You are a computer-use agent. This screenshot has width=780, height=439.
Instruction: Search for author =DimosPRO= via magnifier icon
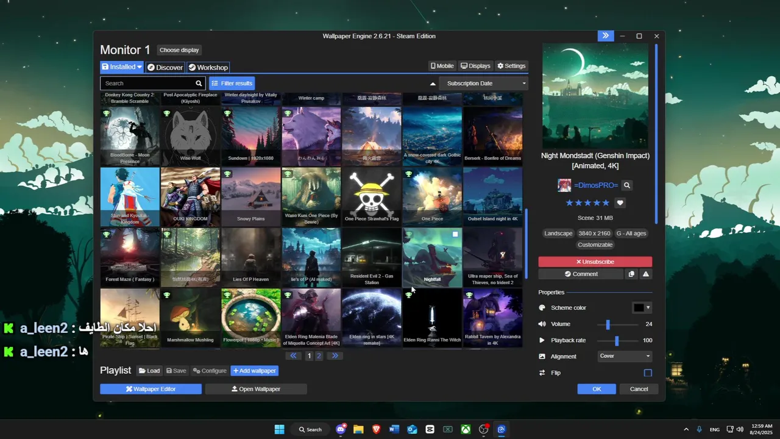coord(626,185)
